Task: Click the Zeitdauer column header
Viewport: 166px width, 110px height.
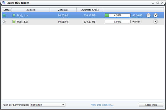Action: [63, 10]
